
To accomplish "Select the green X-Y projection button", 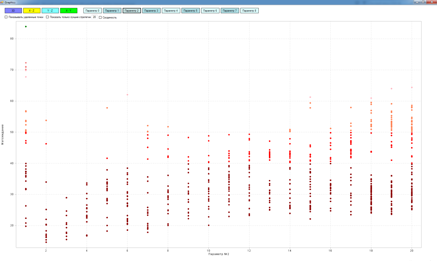I will (69, 11).
